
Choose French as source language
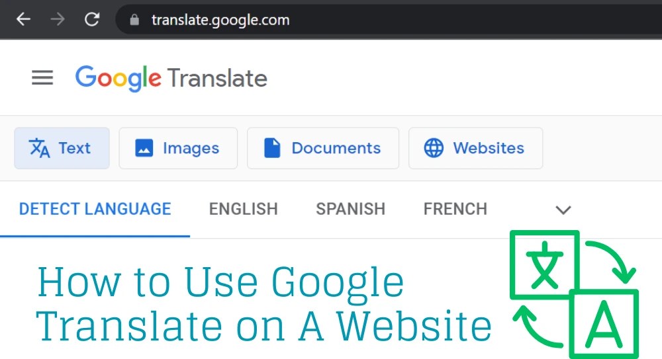[x=455, y=209]
